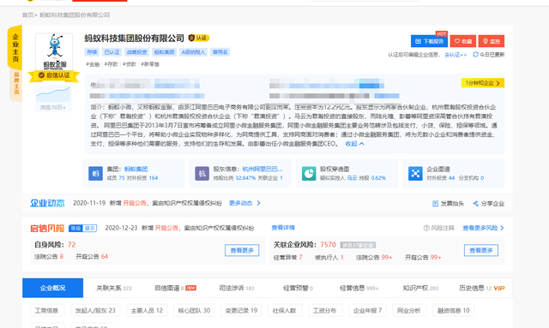Click the 去认证 link
The width and height of the screenshot is (549, 328).
point(455,55)
